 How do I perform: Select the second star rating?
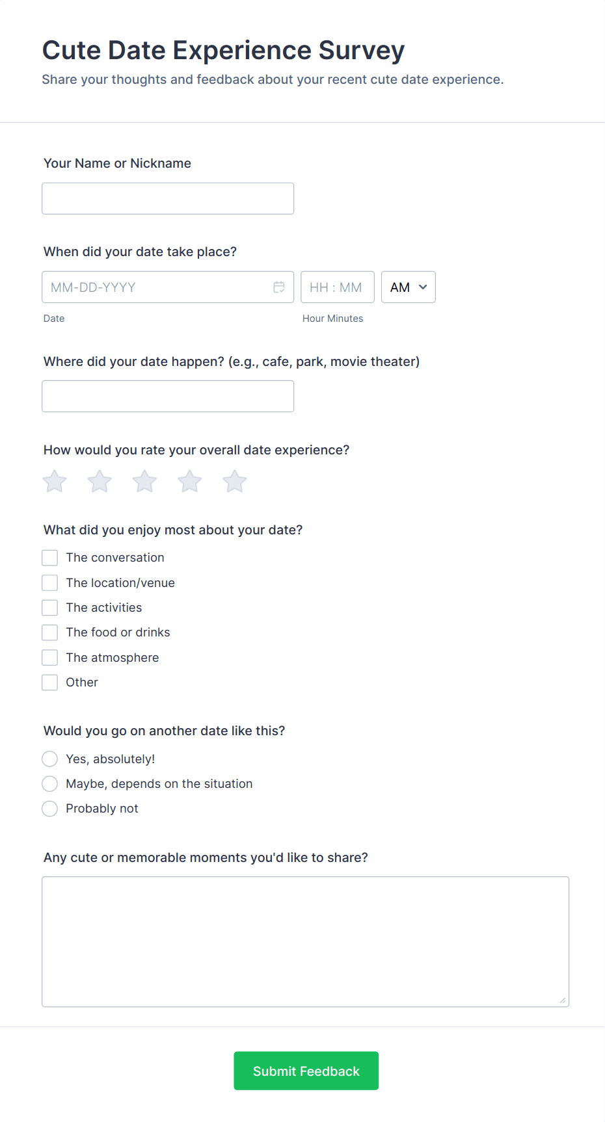tap(99, 481)
